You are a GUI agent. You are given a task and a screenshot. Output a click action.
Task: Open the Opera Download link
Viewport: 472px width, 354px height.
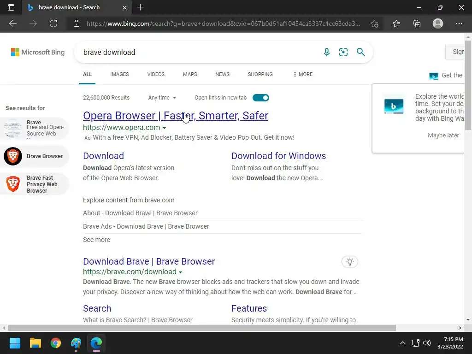point(103,156)
